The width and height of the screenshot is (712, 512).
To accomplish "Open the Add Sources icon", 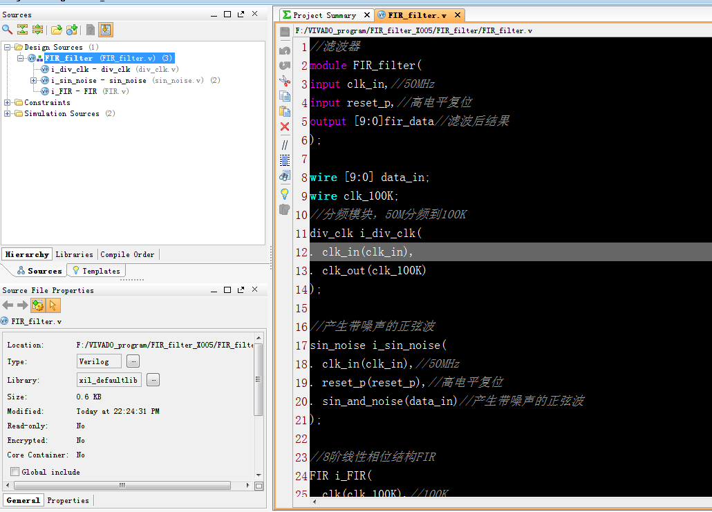I will coord(72,30).
